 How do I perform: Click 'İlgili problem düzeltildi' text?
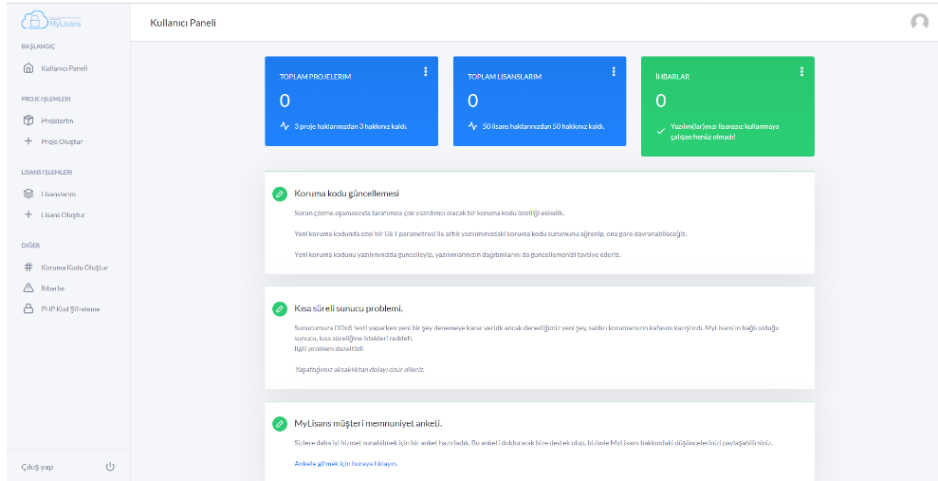(x=329, y=348)
